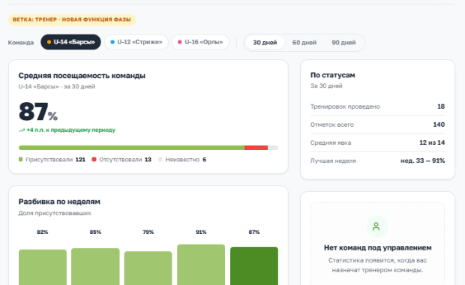This screenshot has height=285, width=465.
Task: Click the dark green bar labeled 87%
Action: click(x=254, y=266)
